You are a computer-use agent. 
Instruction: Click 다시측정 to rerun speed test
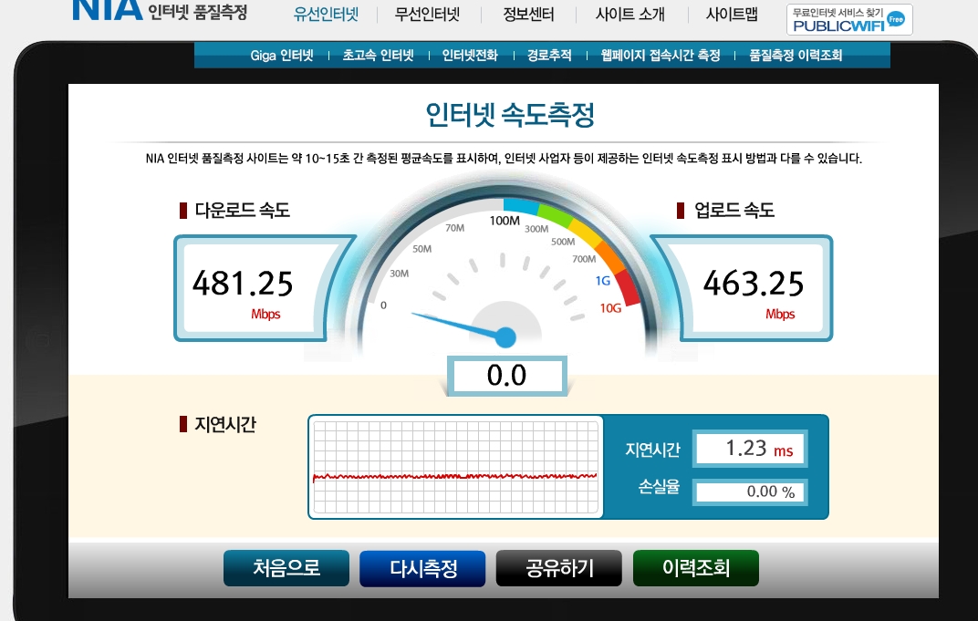[422, 568]
